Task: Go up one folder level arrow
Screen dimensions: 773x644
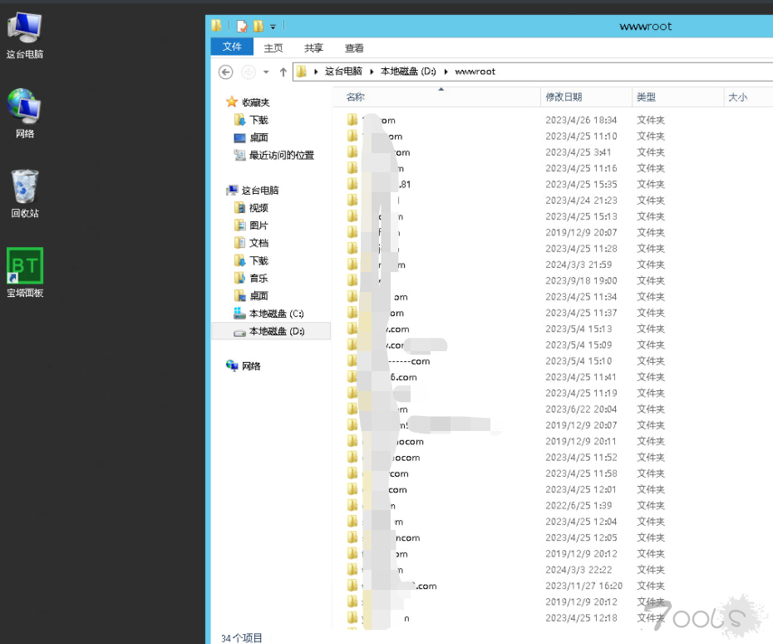Action: tap(283, 72)
